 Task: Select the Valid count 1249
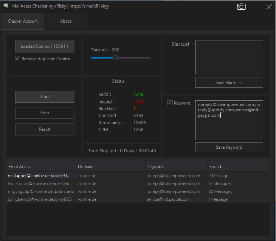(138, 94)
